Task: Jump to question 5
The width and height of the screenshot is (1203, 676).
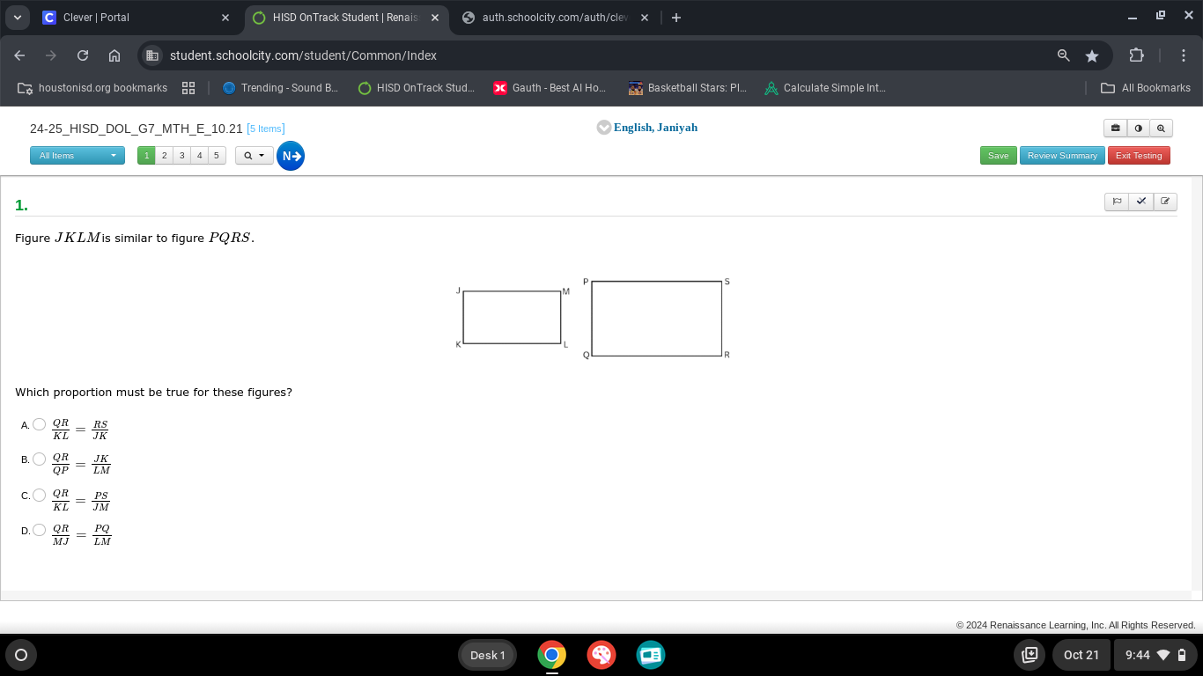Action: point(217,156)
